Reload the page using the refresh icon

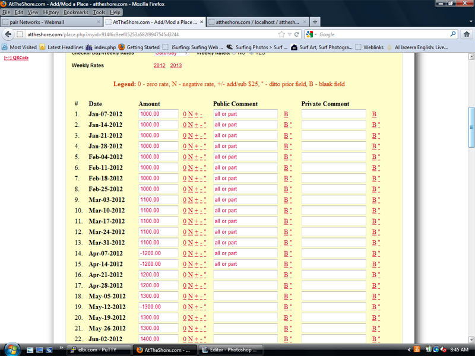click(x=296, y=34)
